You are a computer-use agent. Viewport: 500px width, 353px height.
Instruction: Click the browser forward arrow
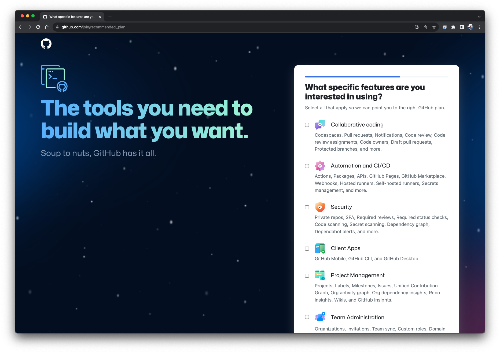pos(30,27)
